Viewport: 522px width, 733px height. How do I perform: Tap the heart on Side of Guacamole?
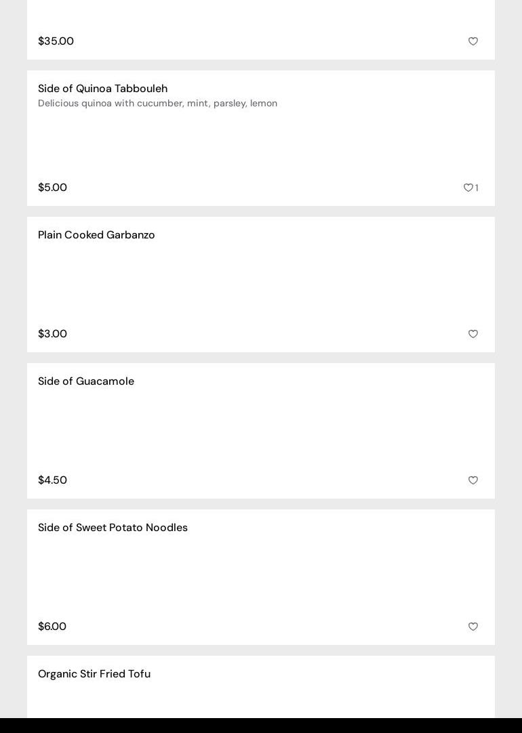point(473,480)
